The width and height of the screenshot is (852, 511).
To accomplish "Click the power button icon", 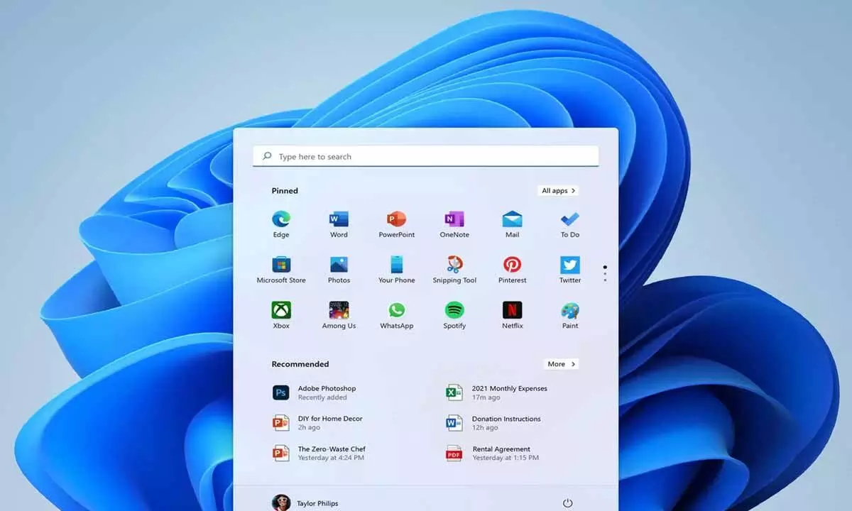I will coord(567,503).
